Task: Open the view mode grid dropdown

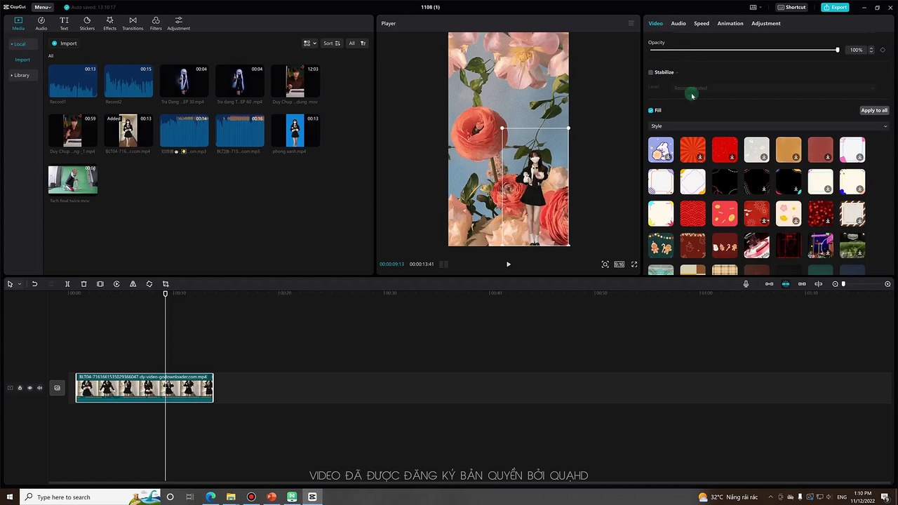Action: pyautogui.click(x=309, y=43)
